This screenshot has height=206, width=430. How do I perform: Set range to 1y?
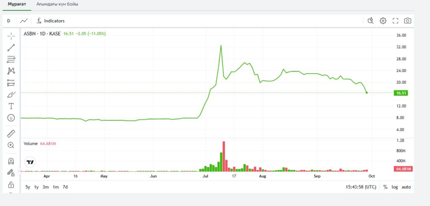[36, 187]
